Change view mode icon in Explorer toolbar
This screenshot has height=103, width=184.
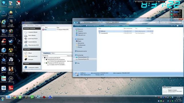[x=172, y=26]
